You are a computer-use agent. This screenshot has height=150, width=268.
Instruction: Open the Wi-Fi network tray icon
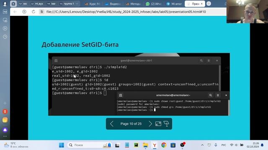point(232,145)
